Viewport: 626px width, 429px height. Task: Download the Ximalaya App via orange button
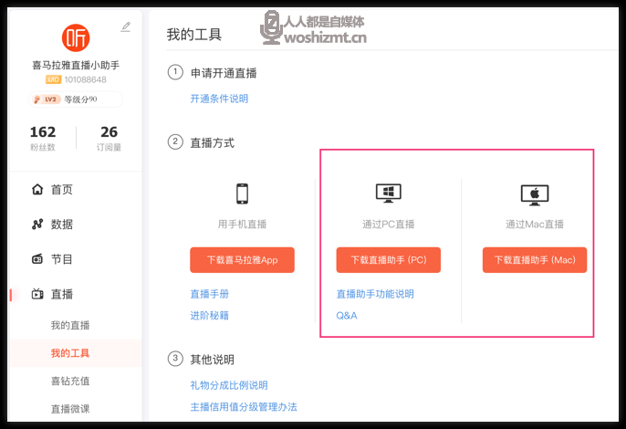coord(242,260)
